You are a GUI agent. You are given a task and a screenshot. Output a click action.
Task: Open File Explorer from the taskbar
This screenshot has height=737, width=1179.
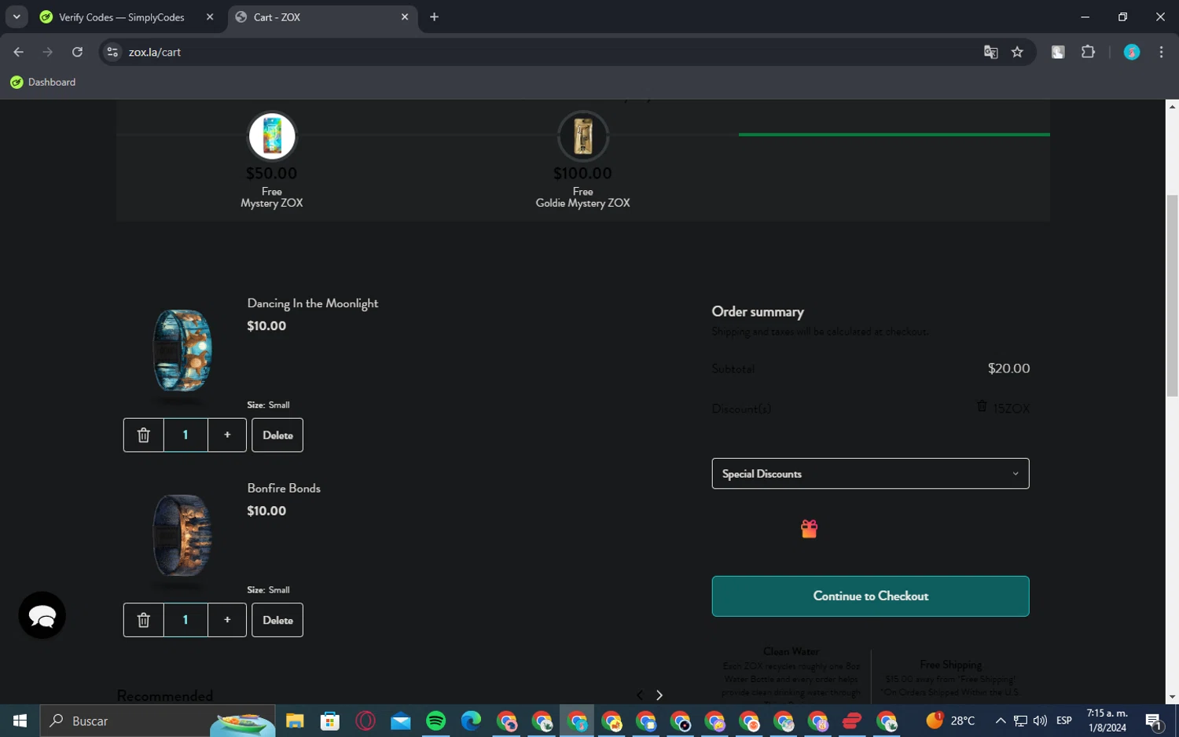[x=295, y=720]
